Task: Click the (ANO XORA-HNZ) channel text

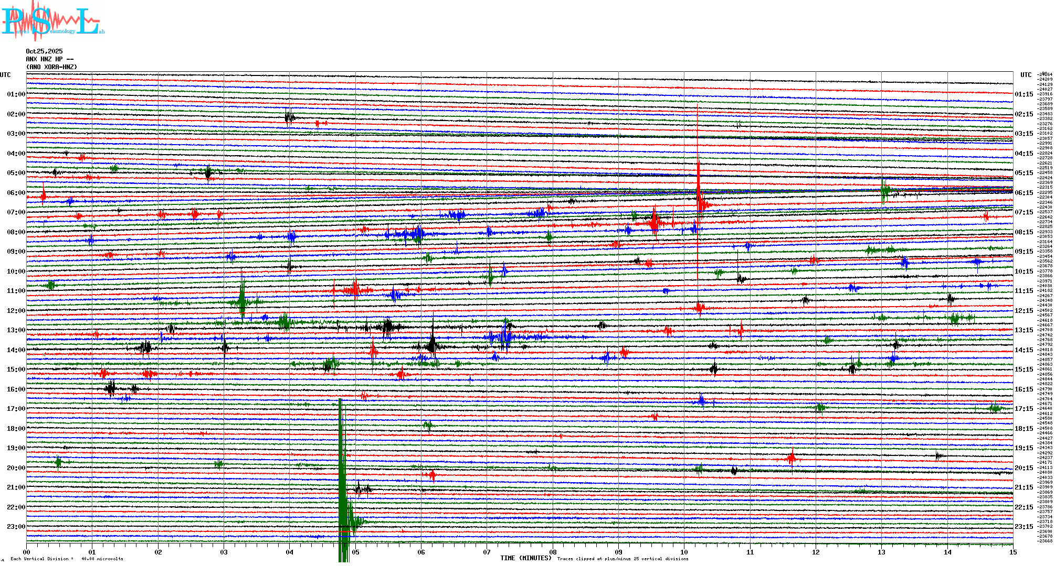Action: coord(52,67)
